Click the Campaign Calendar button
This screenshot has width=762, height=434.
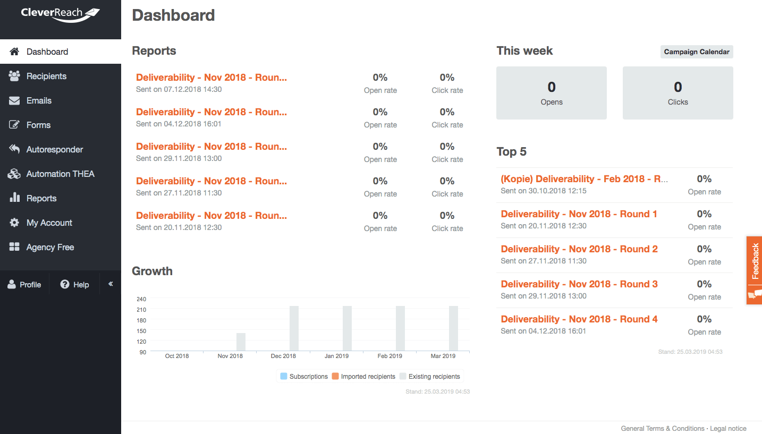click(x=697, y=52)
